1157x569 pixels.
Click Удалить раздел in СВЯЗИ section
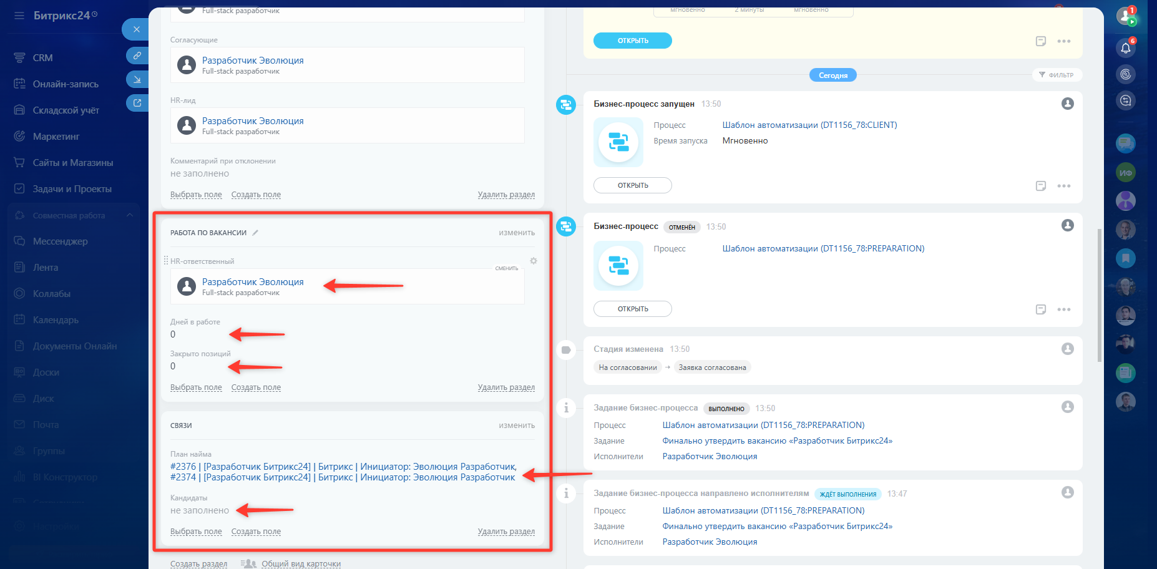point(506,532)
